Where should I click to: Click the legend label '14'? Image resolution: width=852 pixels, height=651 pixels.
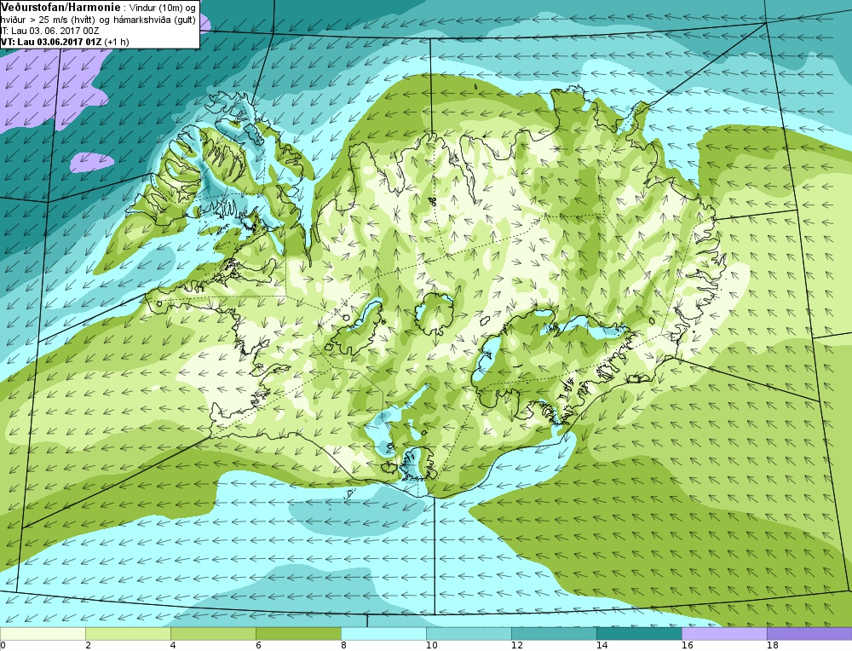(x=602, y=646)
